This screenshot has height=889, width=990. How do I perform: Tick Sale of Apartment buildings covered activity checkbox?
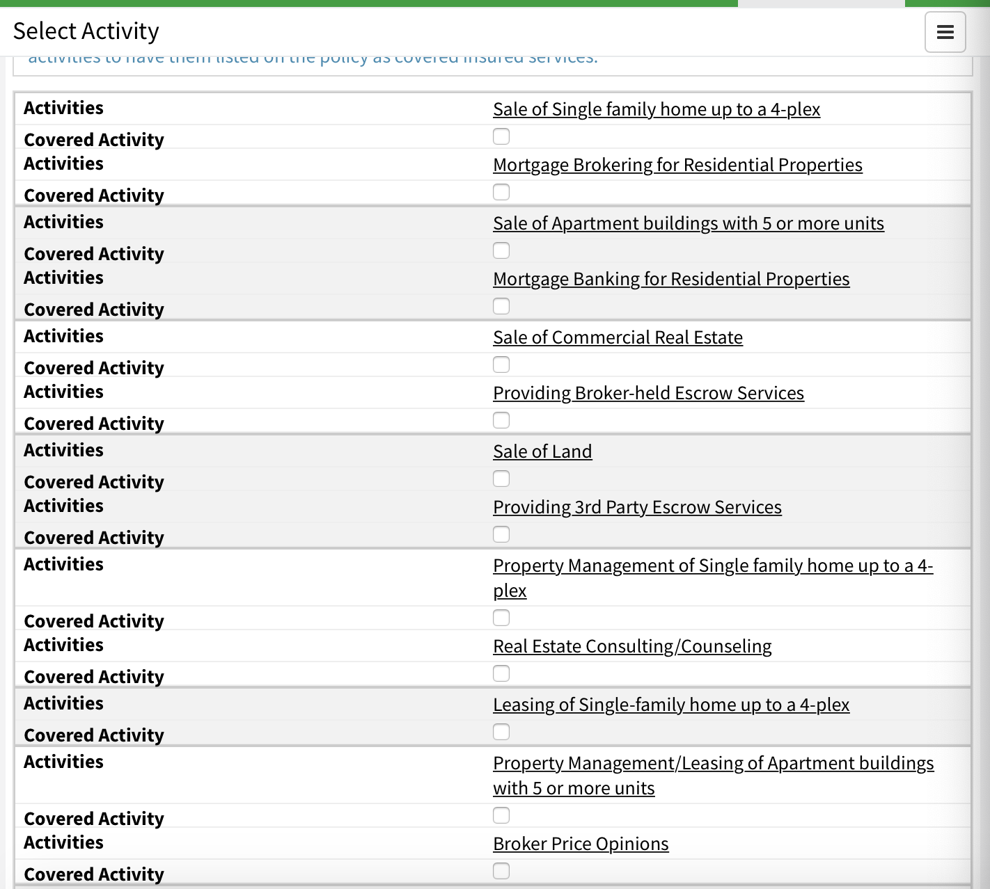(x=501, y=250)
